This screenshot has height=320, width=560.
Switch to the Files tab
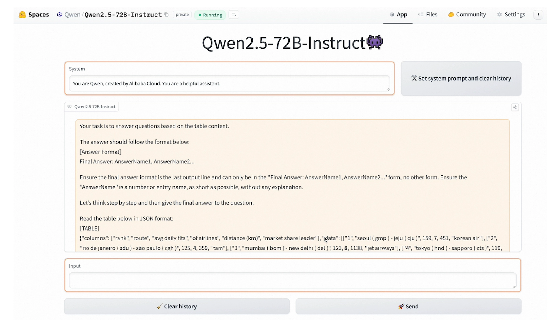tap(428, 15)
